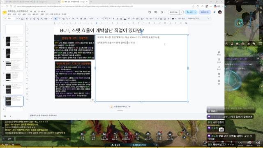
Task: Toggle italic text formatting
Action: pos(117,18)
